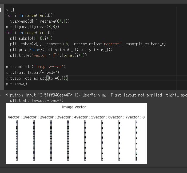Click the "plt.grid(False)" statement
187x173 pixels.
(x=26, y=50)
